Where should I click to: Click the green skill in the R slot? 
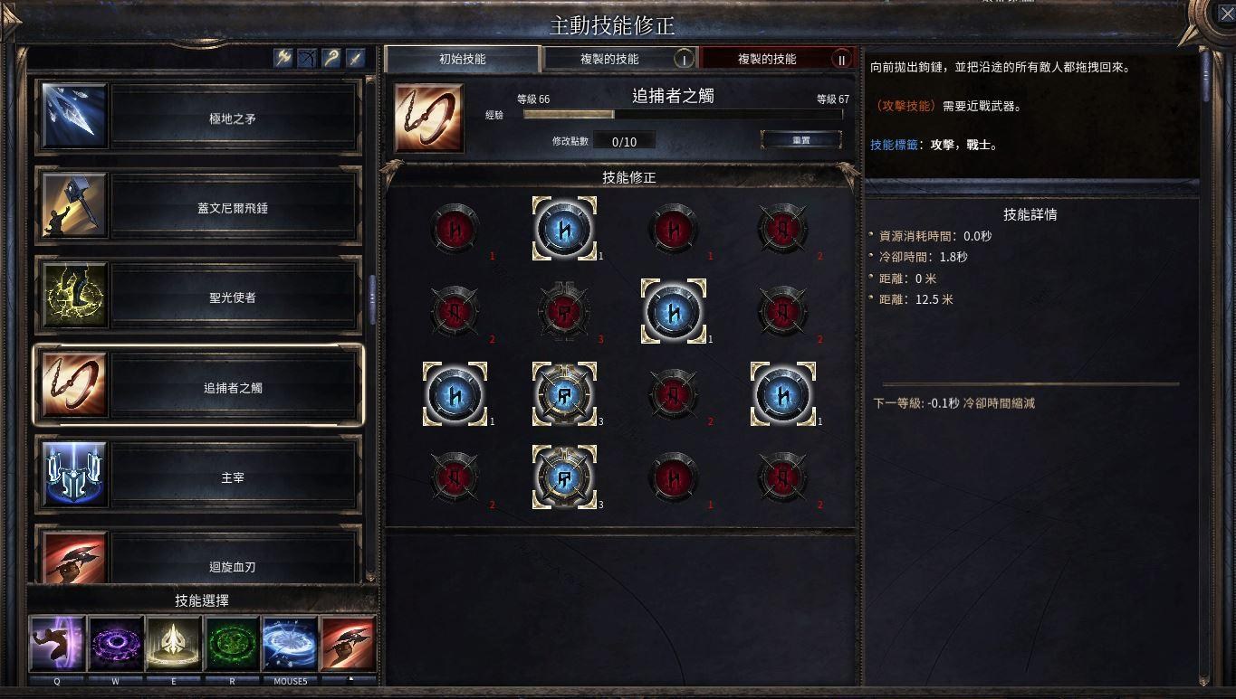(232, 644)
